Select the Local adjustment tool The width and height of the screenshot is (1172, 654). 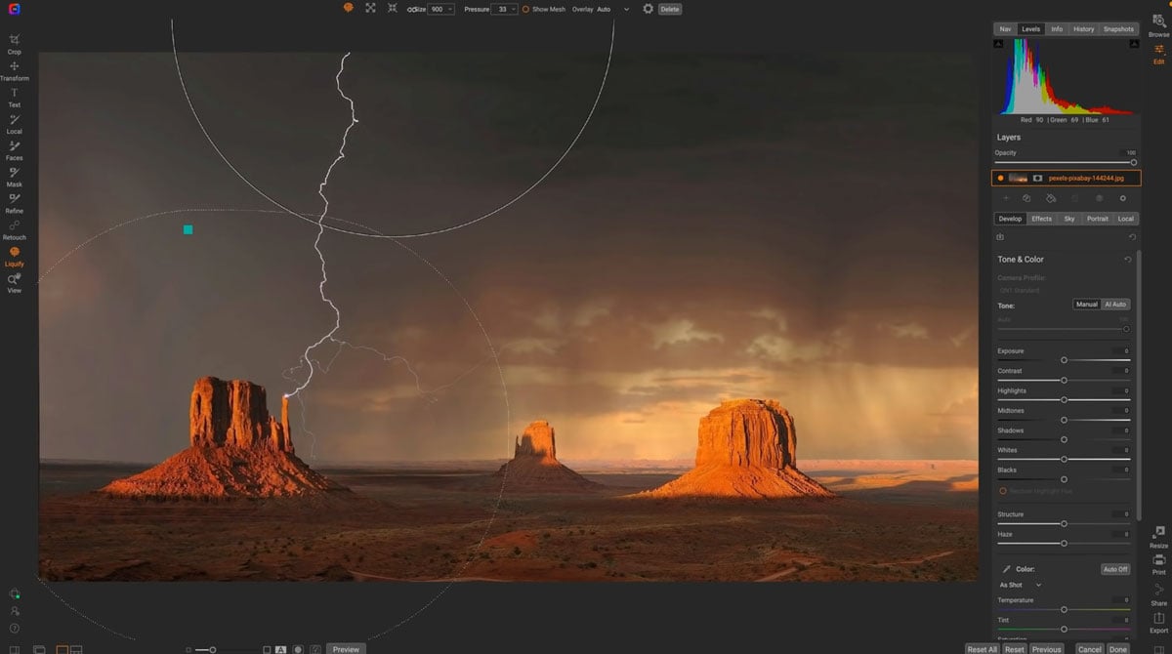(x=15, y=123)
